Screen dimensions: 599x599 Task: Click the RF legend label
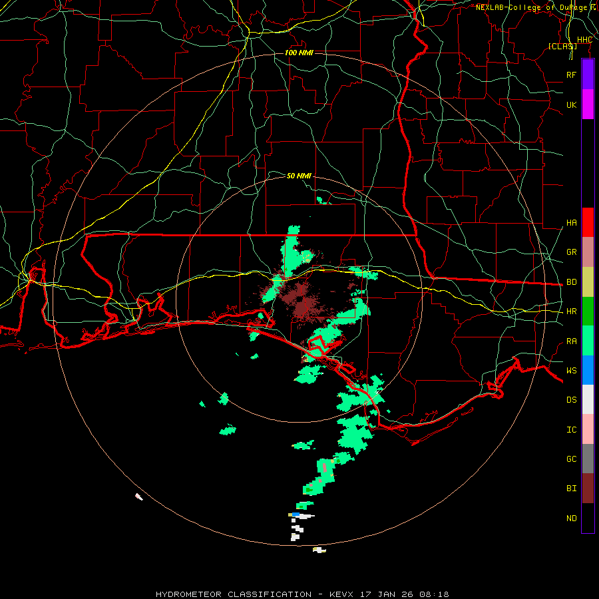(x=571, y=75)
